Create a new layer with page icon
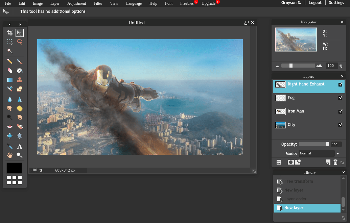 [328, 162]
